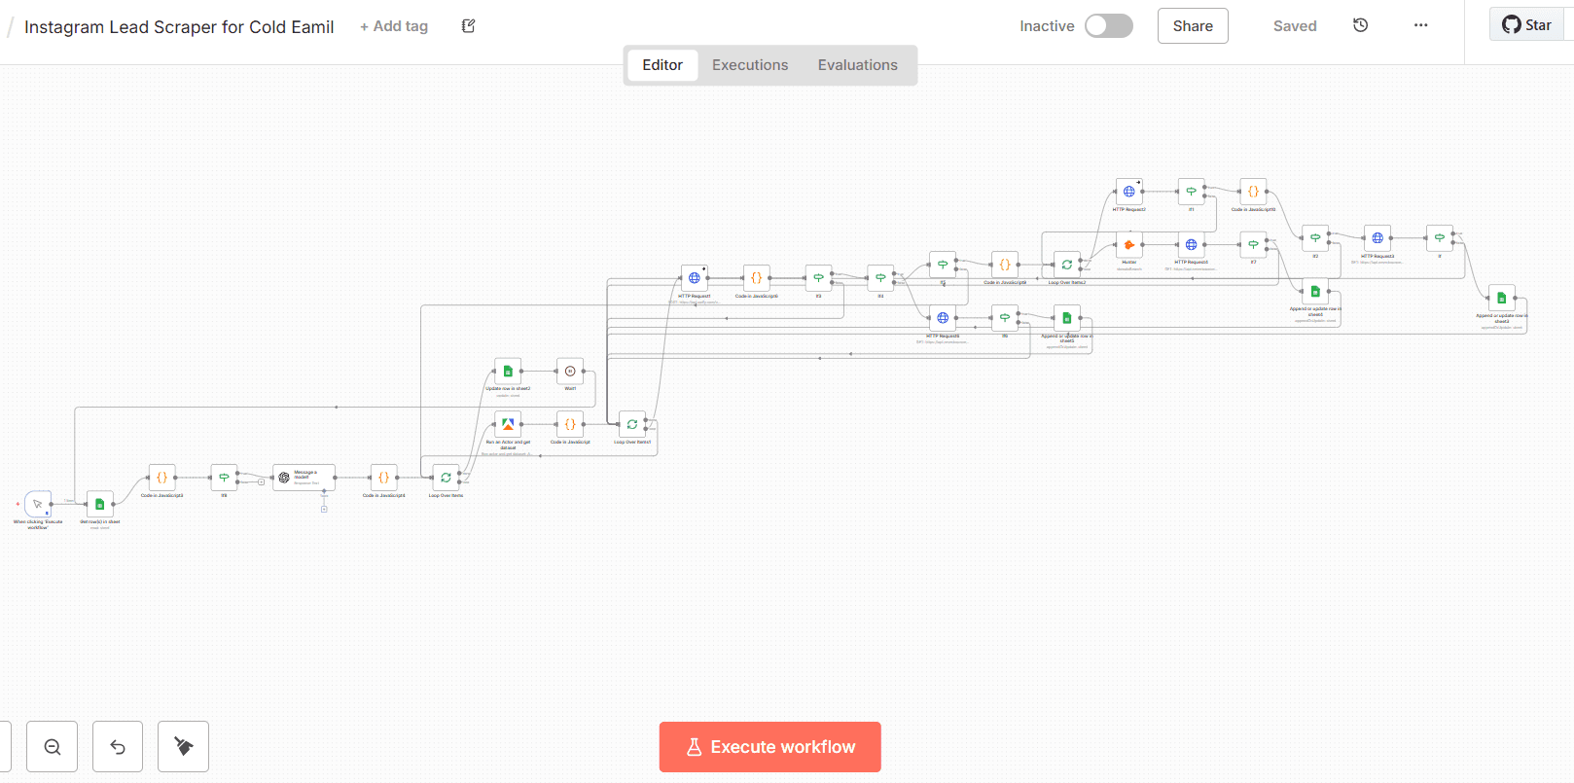
Task: Open the Executions tab
Action: pos(749,65)
